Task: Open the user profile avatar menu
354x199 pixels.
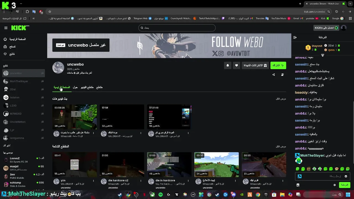Action: [343, 28]
